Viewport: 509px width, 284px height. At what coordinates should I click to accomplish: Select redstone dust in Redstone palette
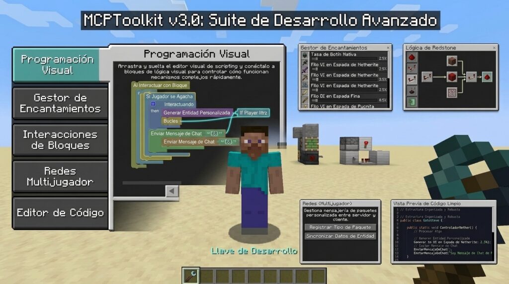pos(412,58)
